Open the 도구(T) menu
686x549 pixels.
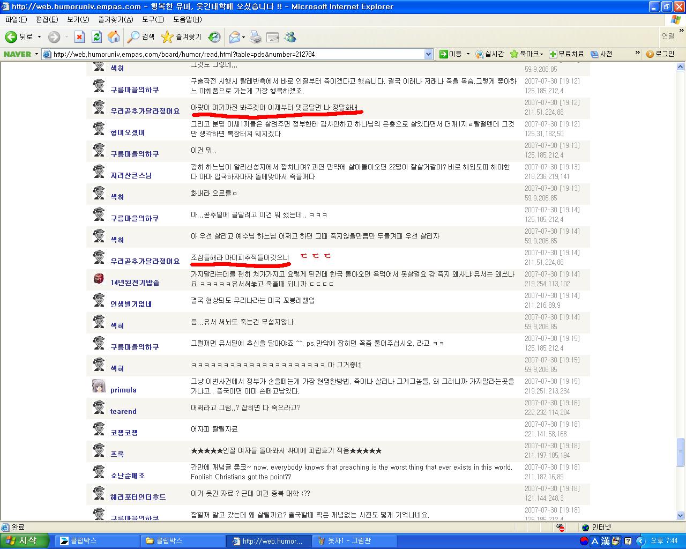coord(153,19)
